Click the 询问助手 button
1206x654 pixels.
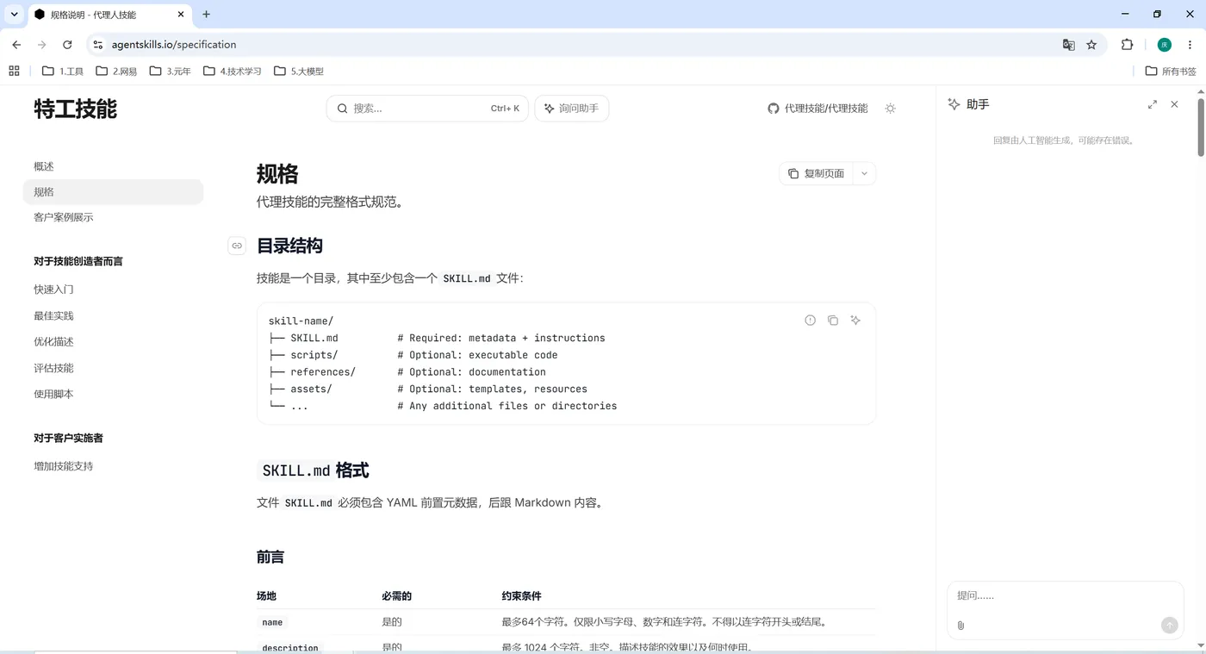click(572, 109)
